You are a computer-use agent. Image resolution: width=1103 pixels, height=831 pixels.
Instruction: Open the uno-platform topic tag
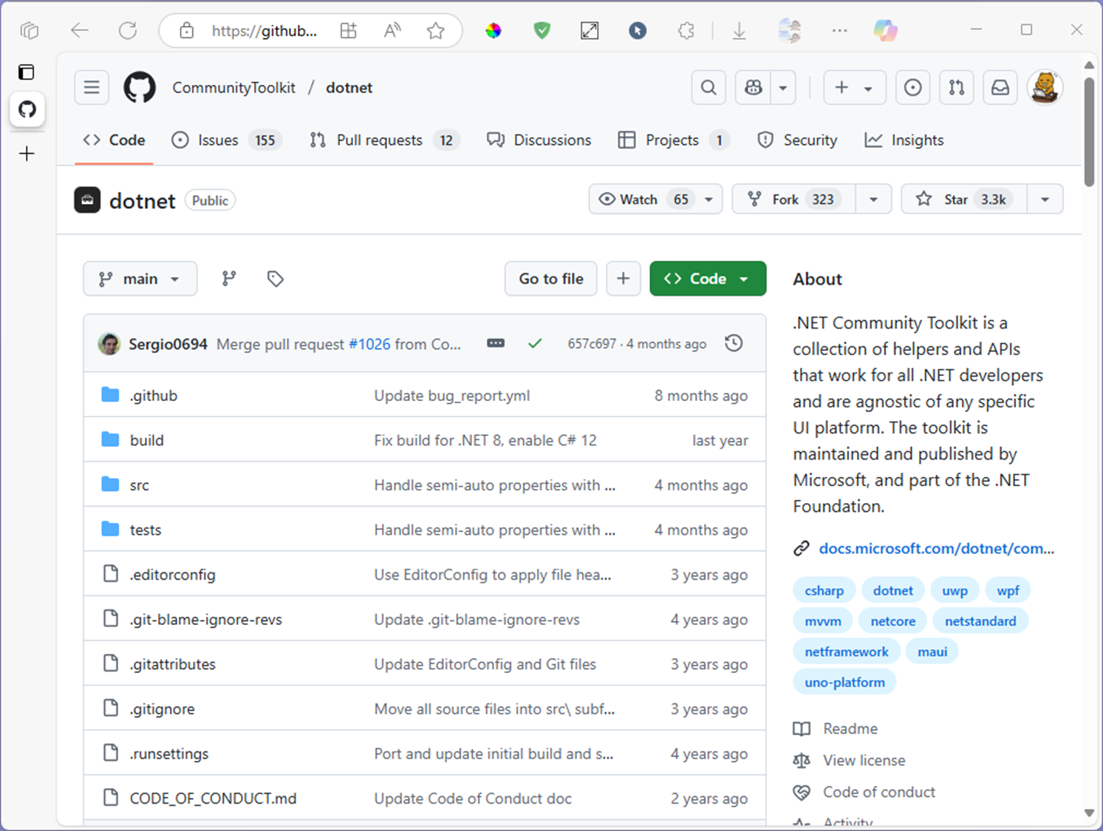click(x=844, y=683)
